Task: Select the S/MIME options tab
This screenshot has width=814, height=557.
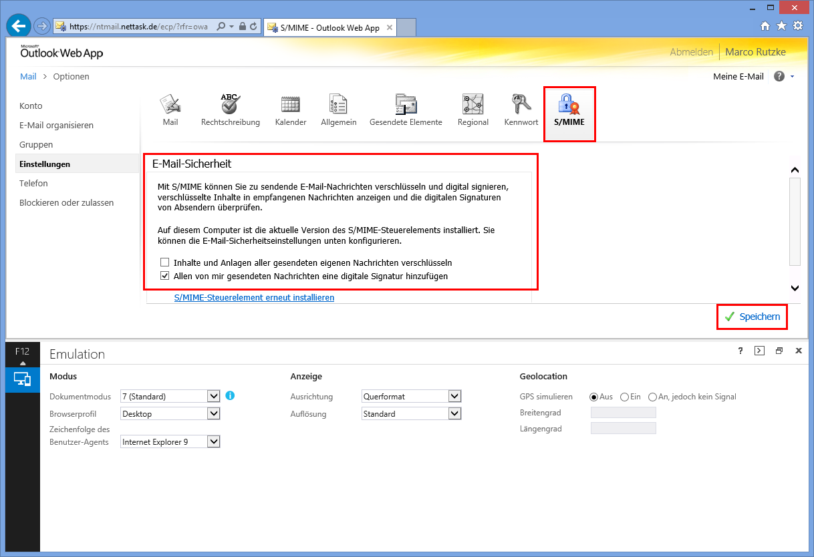Action: 569,114
